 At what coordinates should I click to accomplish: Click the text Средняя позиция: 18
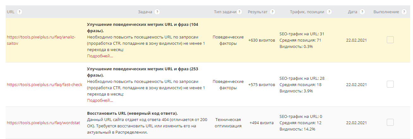301,84
